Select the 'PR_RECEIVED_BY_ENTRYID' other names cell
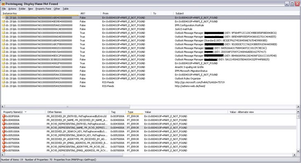This screenshot has width=301, height=163. point(76,116)
